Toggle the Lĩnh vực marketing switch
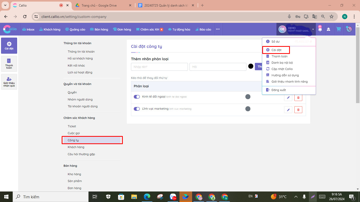 (137, 109)
